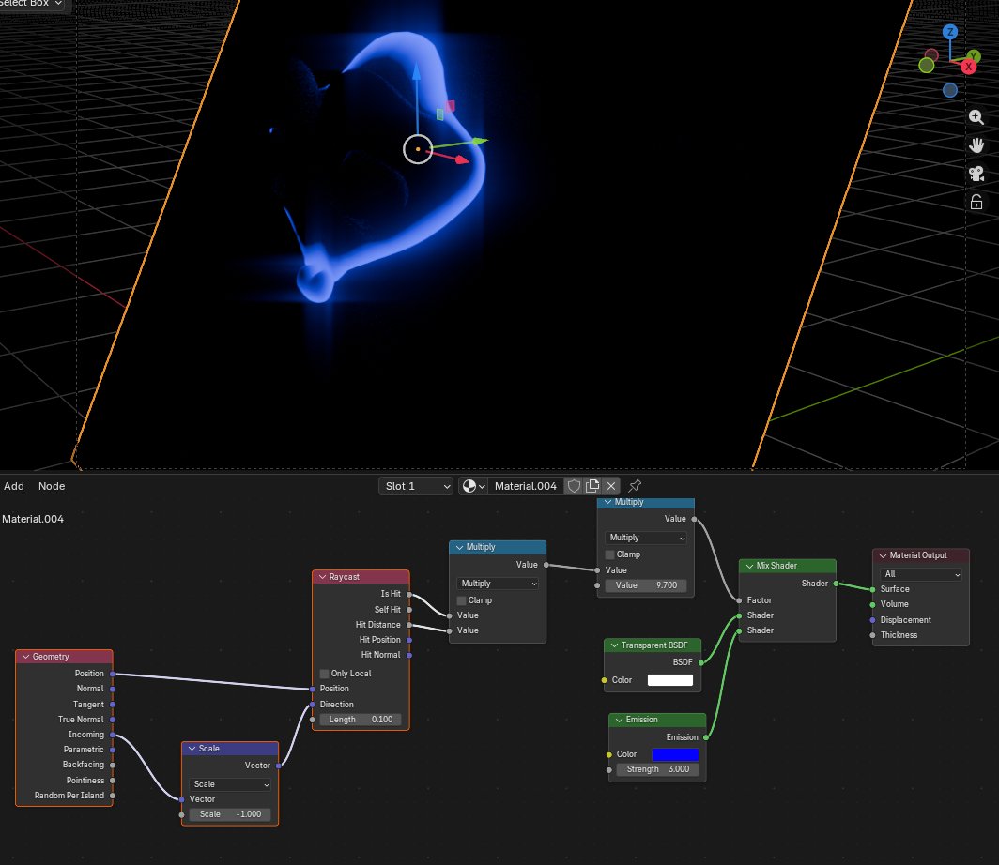This screenshot has width=999, height=865.
Task: Click the Material.004 breadcrumb label in node editor
Action: pos(33,520)
